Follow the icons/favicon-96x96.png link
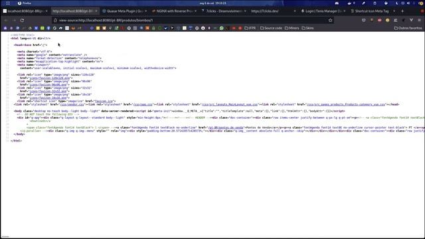The height and width of the screenshot is (239, 425). pyautogui.click(x=48, y=84)
